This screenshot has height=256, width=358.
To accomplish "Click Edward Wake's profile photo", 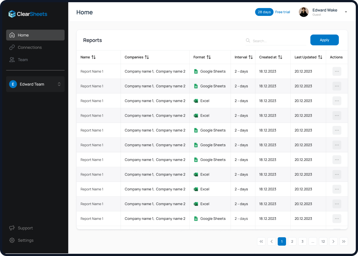I will click(x=304, y=12).
